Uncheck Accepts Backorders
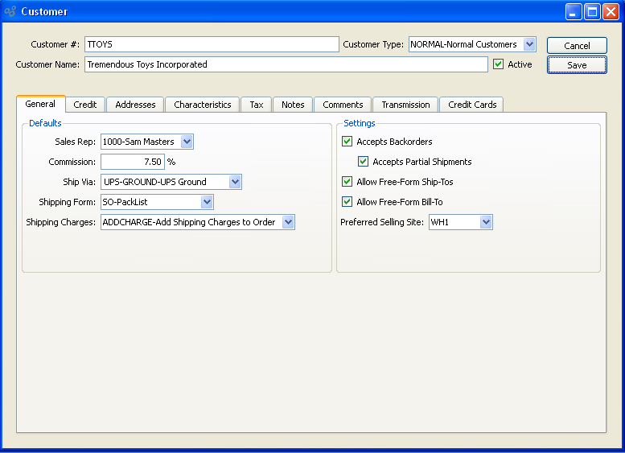 [x=347, y=142]
